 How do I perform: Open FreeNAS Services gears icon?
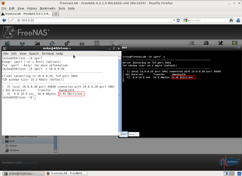[67, 43]
